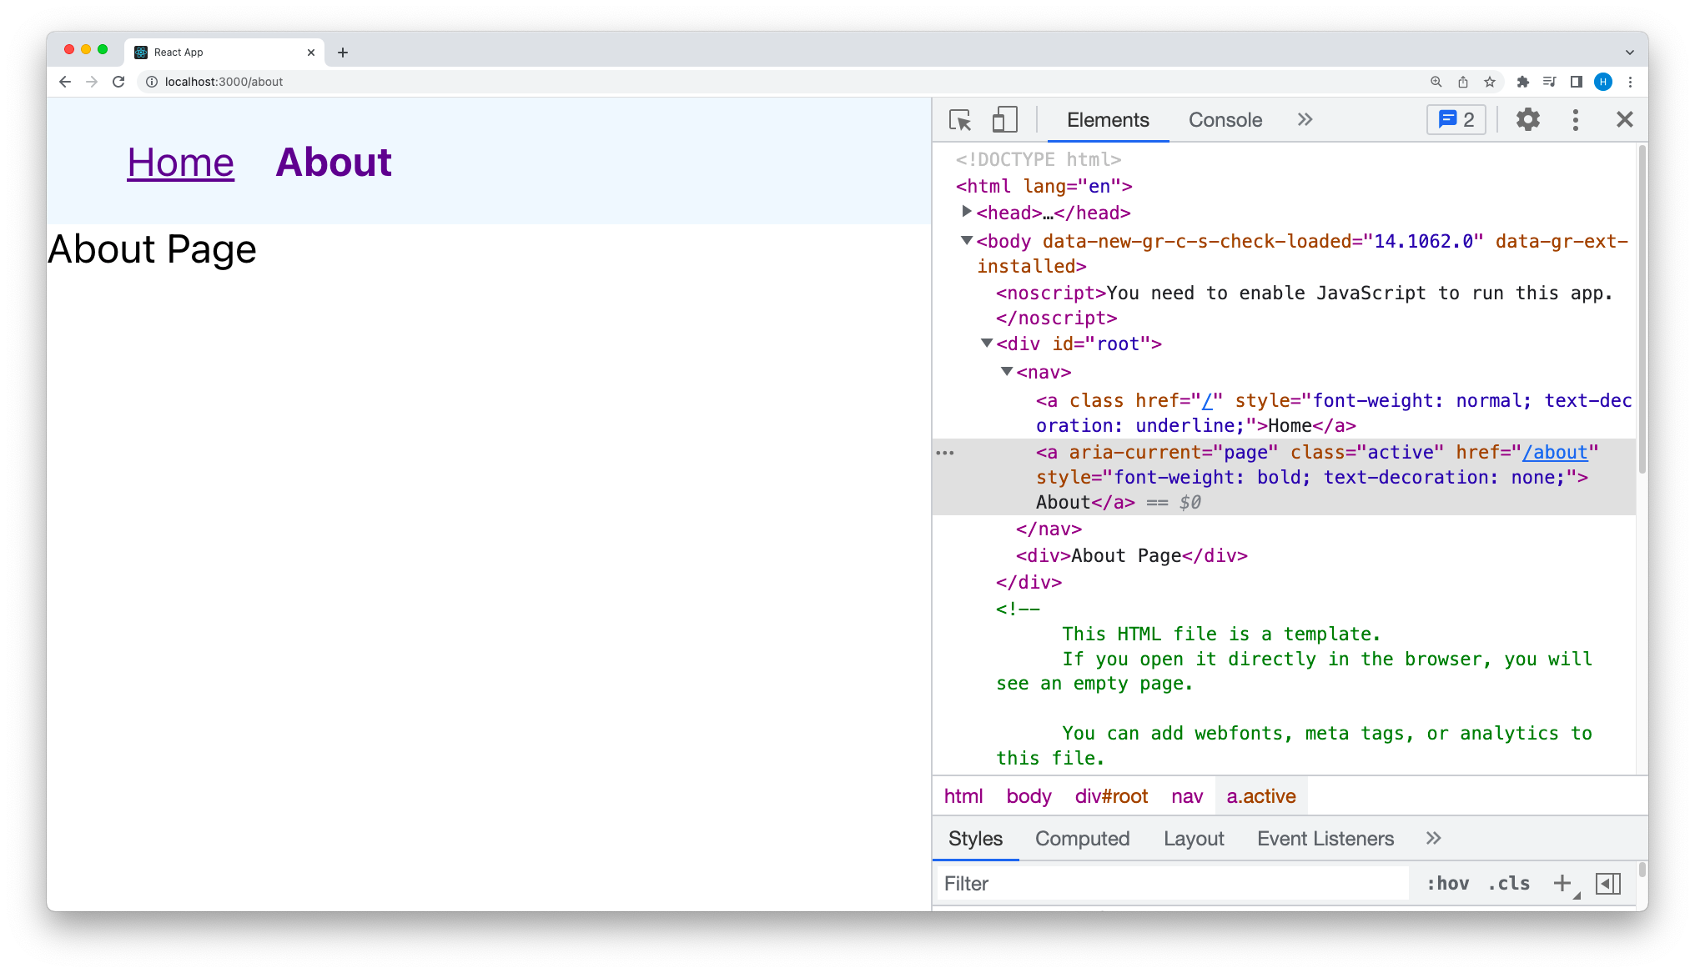Screen dimensions: 1695x973
Task: Toggle the .cls element classes panel
Action: click(1509, 884)
